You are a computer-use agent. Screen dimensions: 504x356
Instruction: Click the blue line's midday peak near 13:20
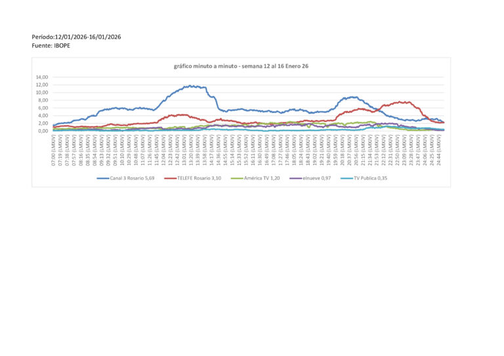190,86
